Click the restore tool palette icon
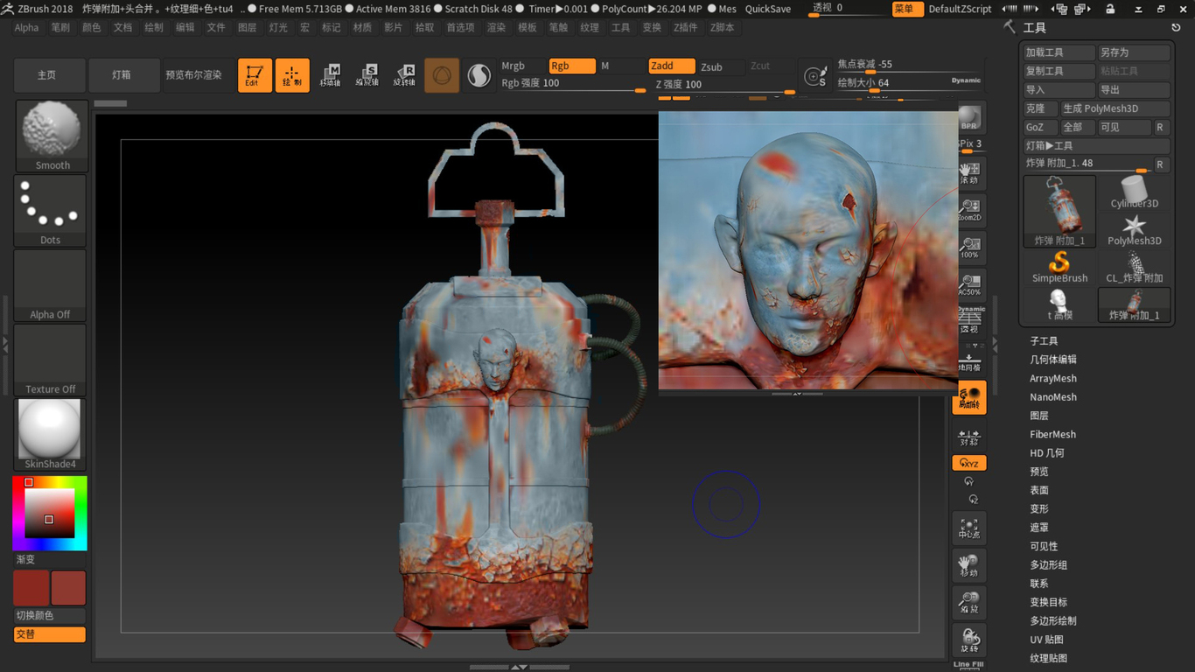Image resolution: width=1195 pixels, height=672 pixels. point(1176,28)
